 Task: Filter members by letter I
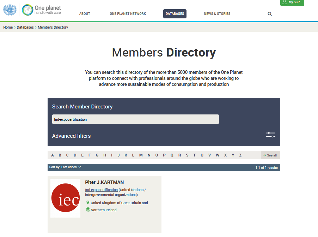click(x=111, y=155)
